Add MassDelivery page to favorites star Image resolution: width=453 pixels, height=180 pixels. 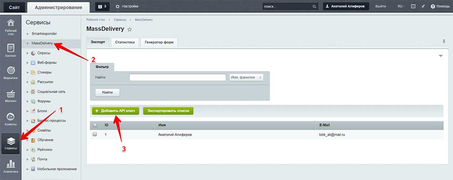tap(129, 29)
